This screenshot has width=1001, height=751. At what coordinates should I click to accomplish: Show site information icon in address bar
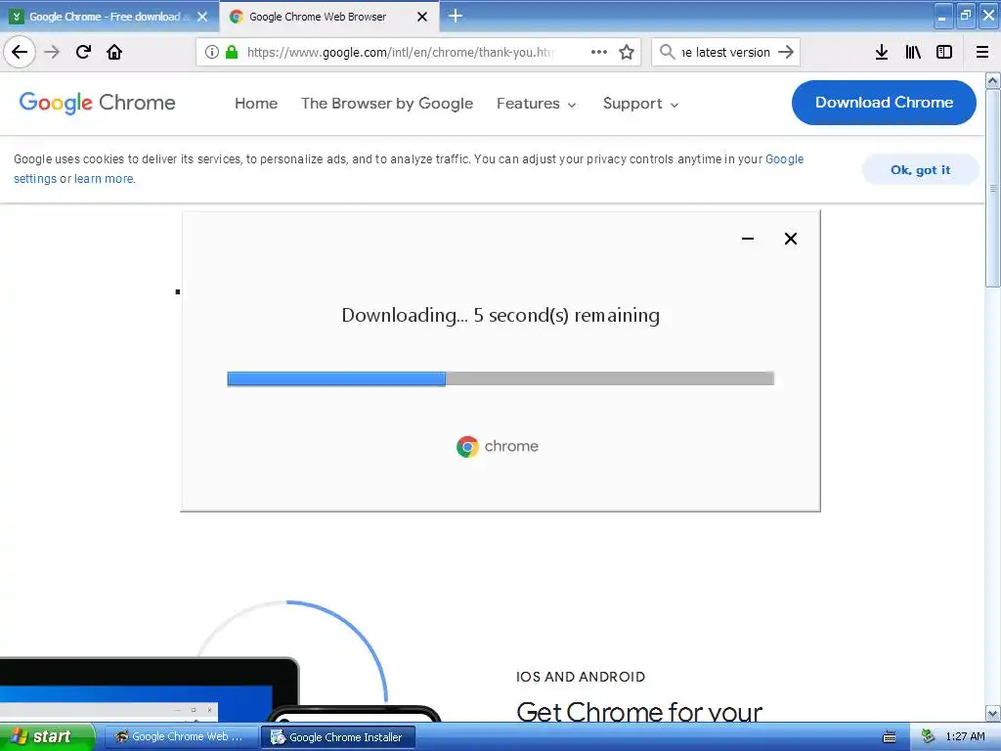[x=211, y=52]
